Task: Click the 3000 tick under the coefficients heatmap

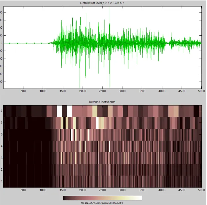Action: click(122, 190)
